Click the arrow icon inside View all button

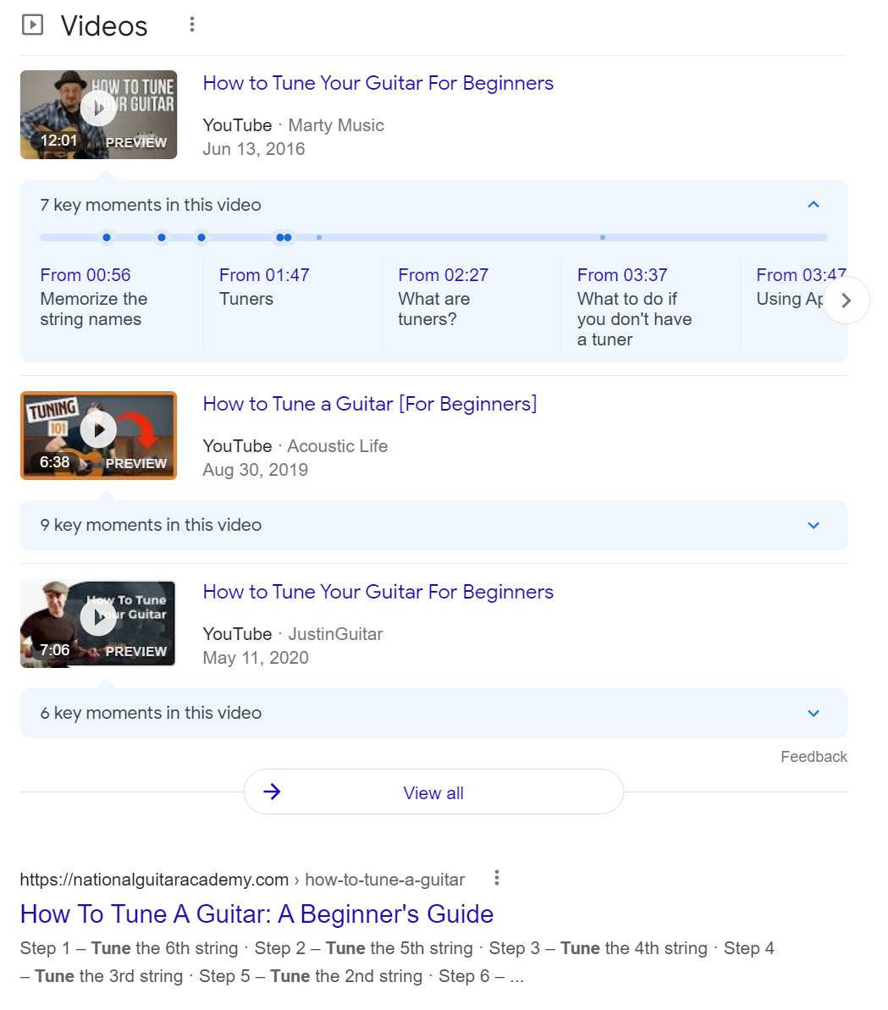(x=271, y=792)
